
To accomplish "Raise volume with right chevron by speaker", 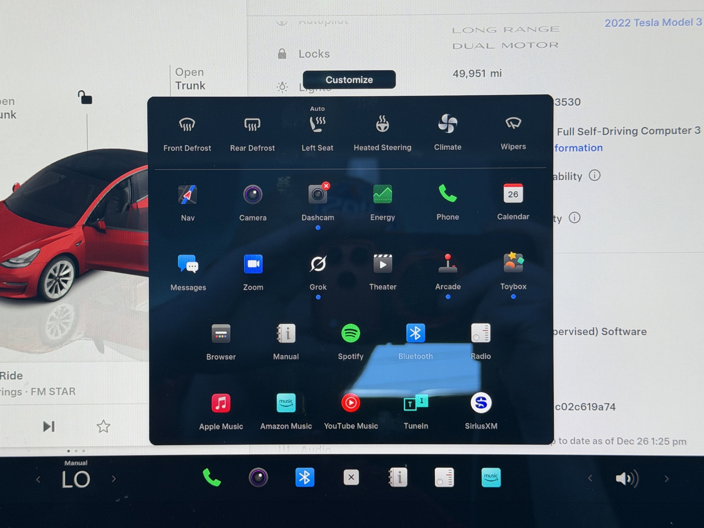I will [667, 478].
